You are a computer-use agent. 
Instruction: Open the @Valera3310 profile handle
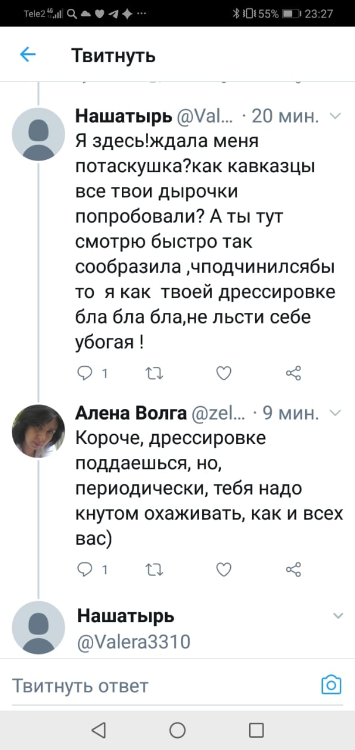134,642
